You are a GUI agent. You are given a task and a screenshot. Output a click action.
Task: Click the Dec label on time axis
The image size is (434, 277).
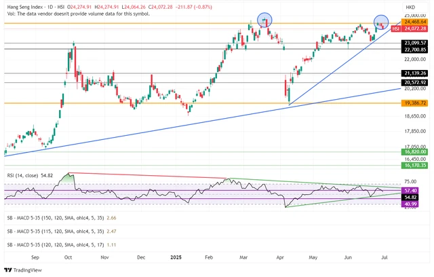tap(141, 257)
